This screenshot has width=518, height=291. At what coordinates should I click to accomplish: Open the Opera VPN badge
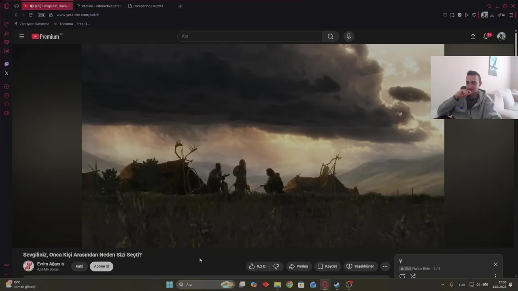(x=41, y=15)
